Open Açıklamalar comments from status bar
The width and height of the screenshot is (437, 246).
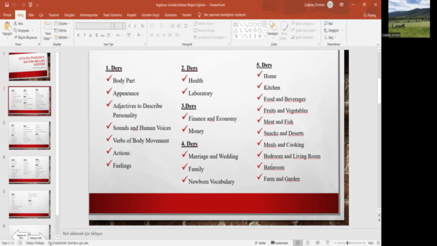tap(279, 243)
